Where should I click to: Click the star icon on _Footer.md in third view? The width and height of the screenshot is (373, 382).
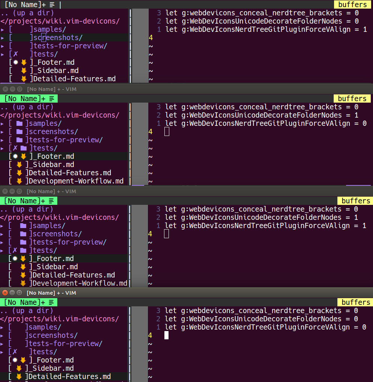pos(15,258)
